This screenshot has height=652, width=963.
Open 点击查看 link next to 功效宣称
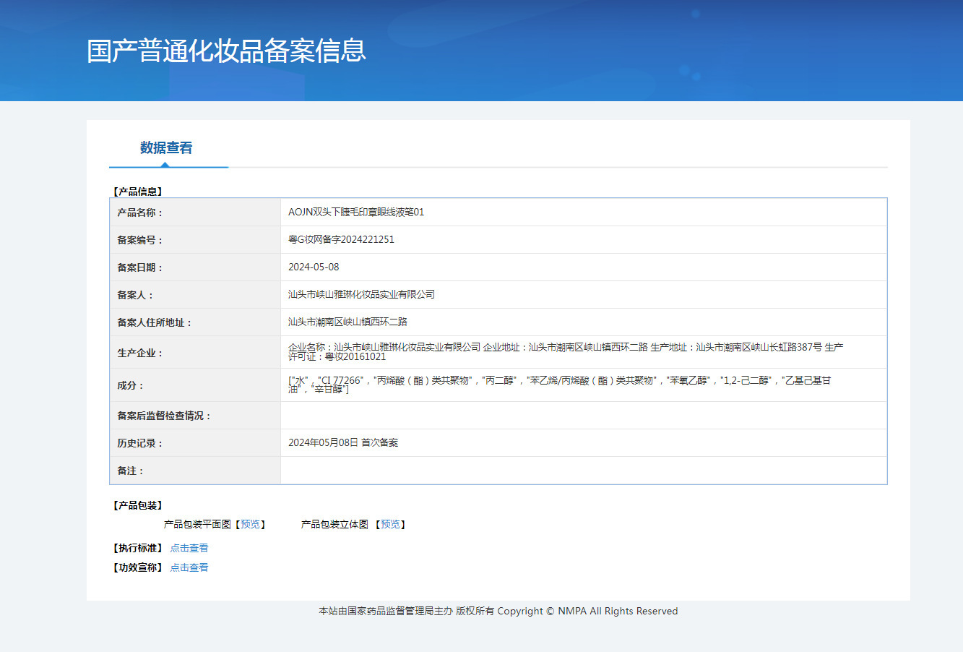pyautogui.click(x=189, y=567)
